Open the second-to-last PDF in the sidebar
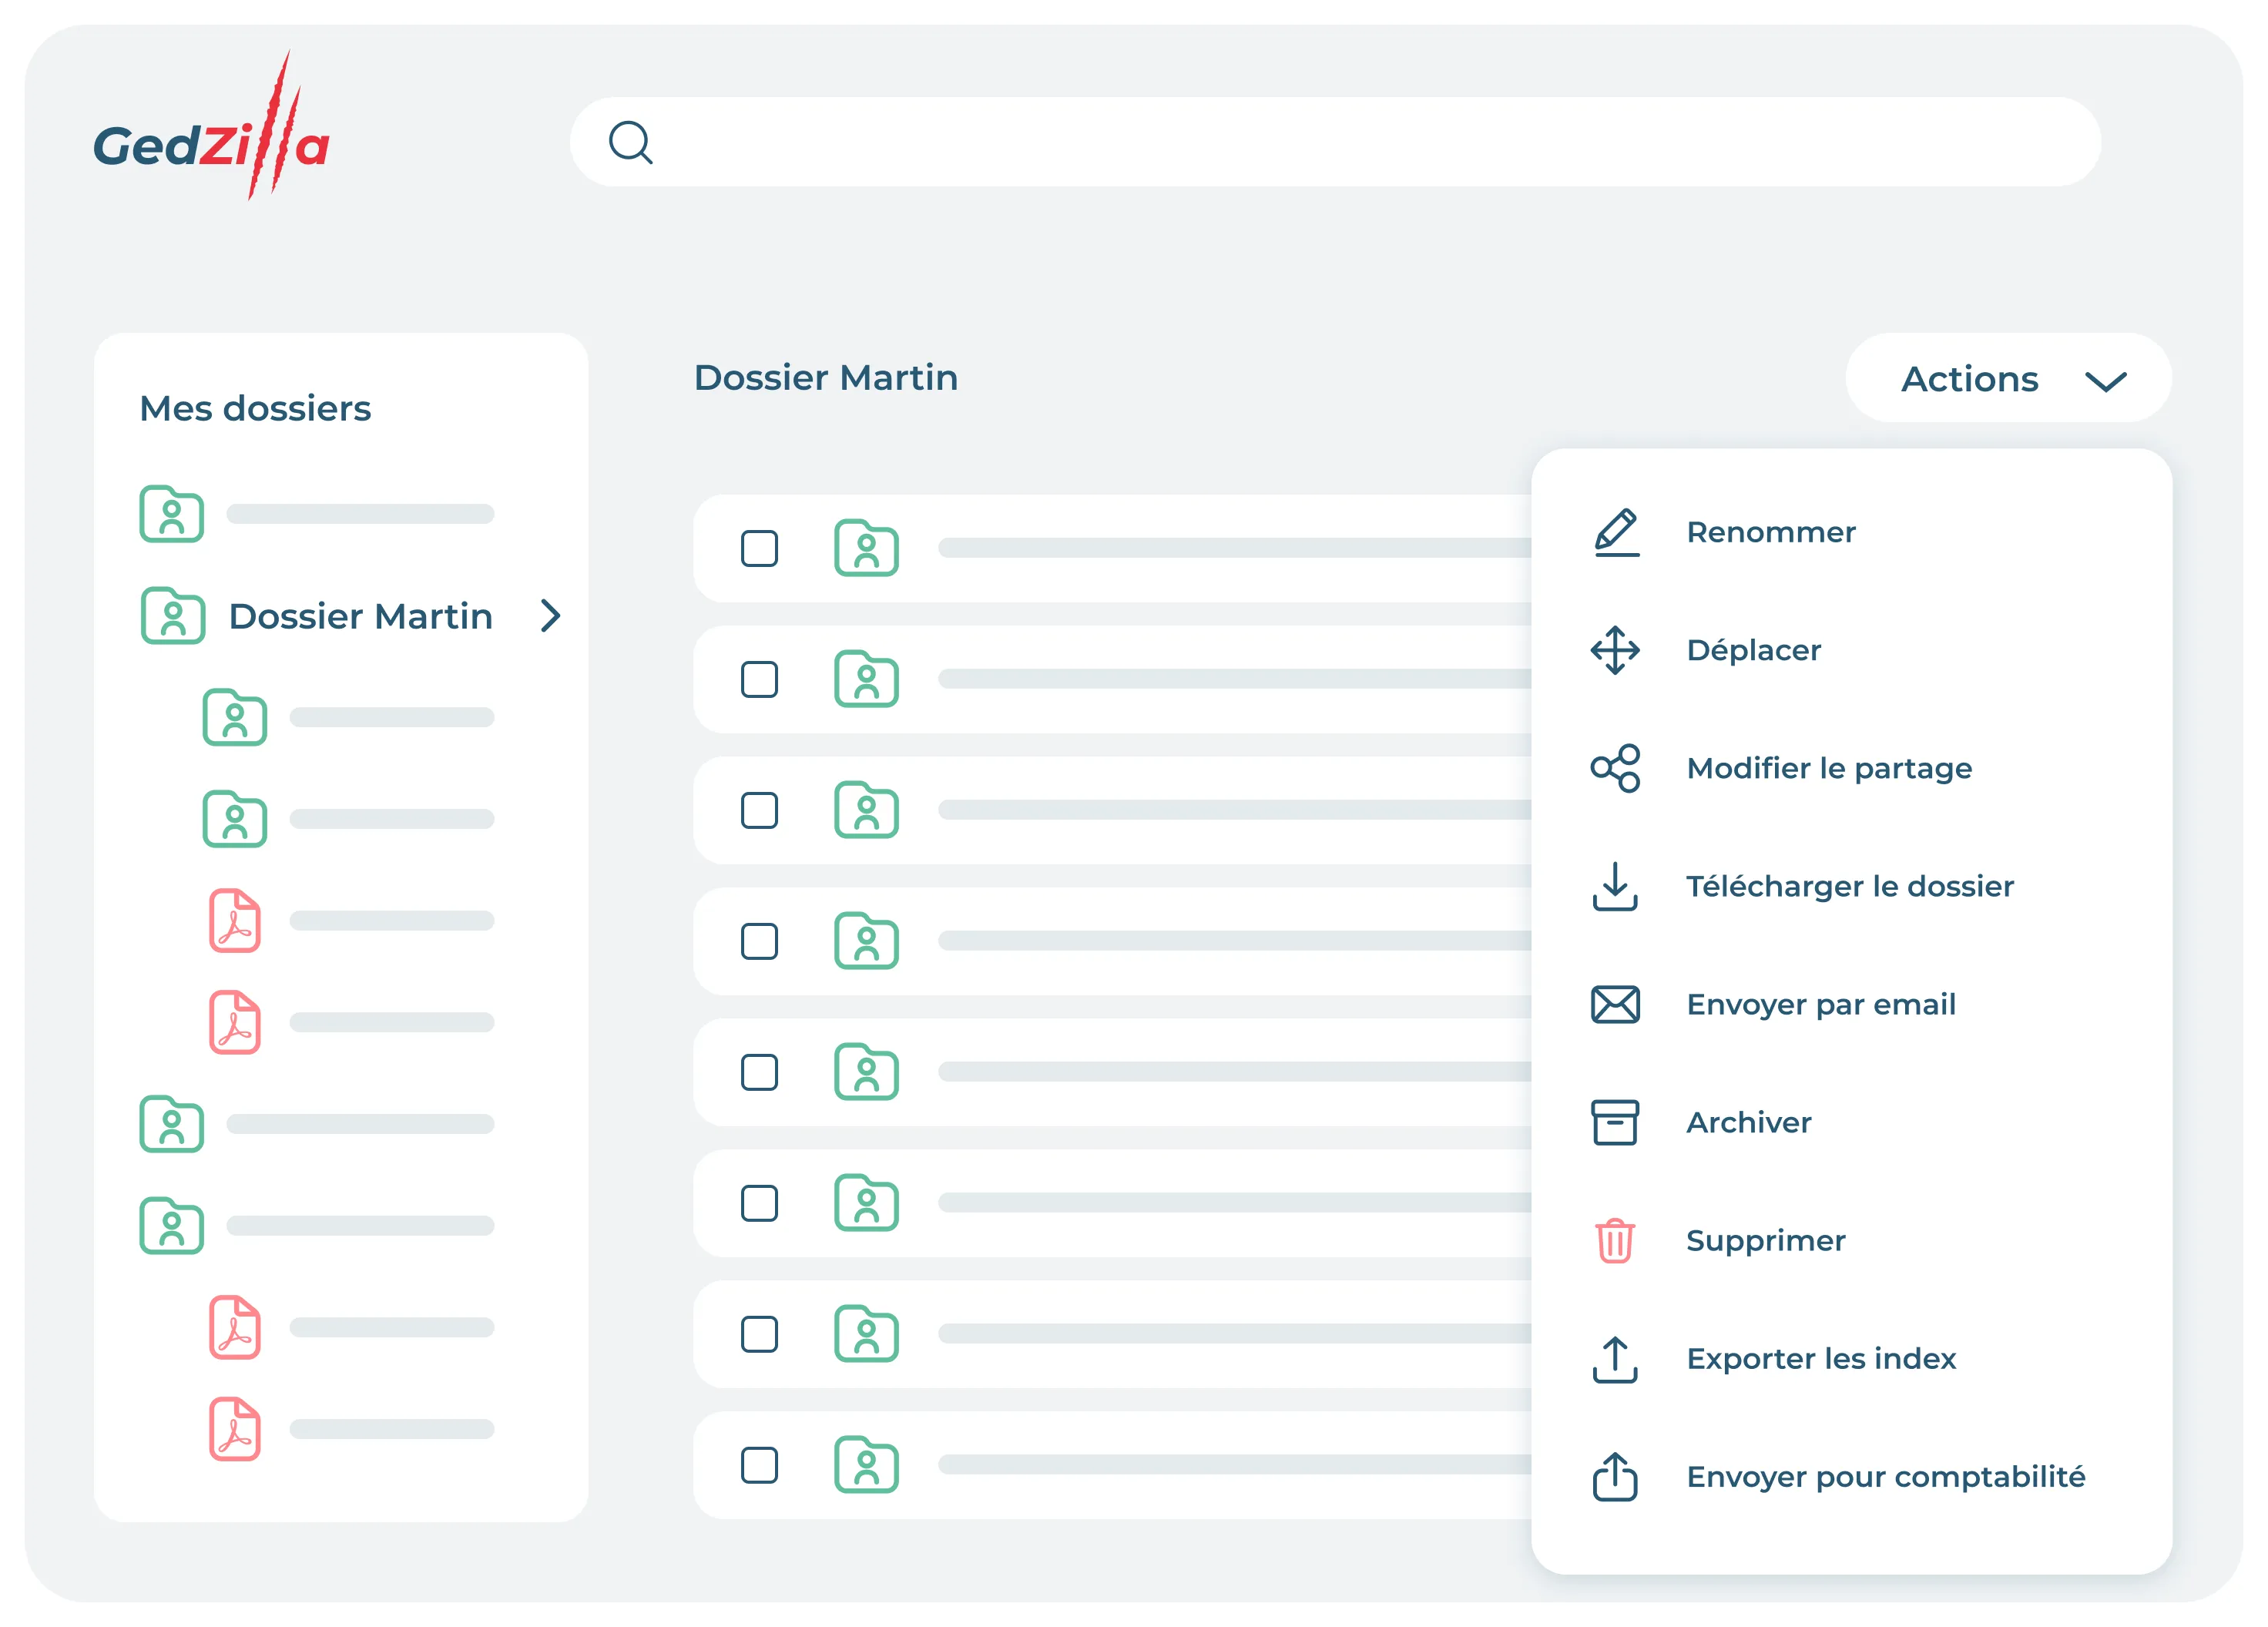This screenshot has height=1627, width=2268. (351, 1327)
